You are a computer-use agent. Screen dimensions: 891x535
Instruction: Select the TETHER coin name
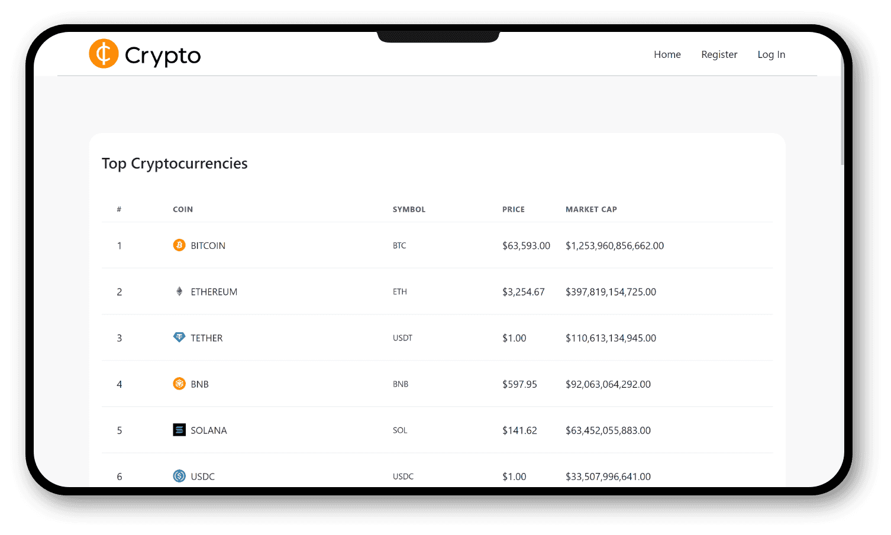tap(206, 338)
